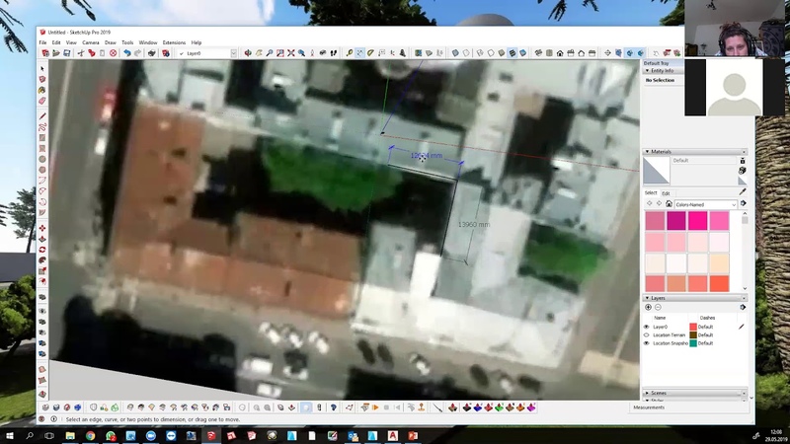Open Chrome from the taskbar
The image size is (790, 444).
click(x=90, y=435)
